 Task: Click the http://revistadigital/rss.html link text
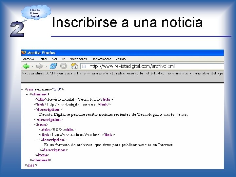pos(76,135)
